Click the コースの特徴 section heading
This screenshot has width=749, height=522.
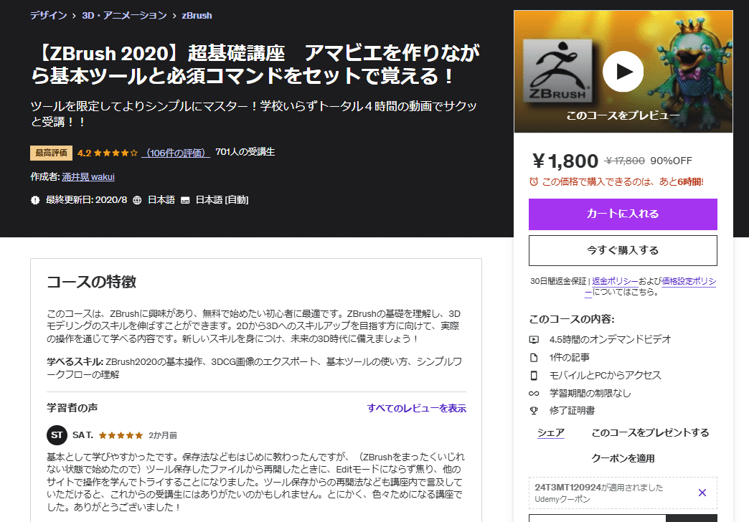(x=91, y=282)
